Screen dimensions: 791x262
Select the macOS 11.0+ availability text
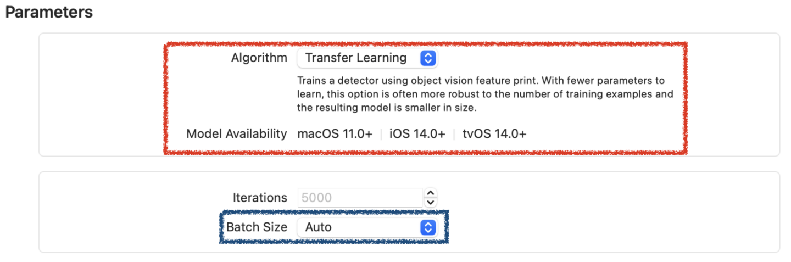click(335, 133)
